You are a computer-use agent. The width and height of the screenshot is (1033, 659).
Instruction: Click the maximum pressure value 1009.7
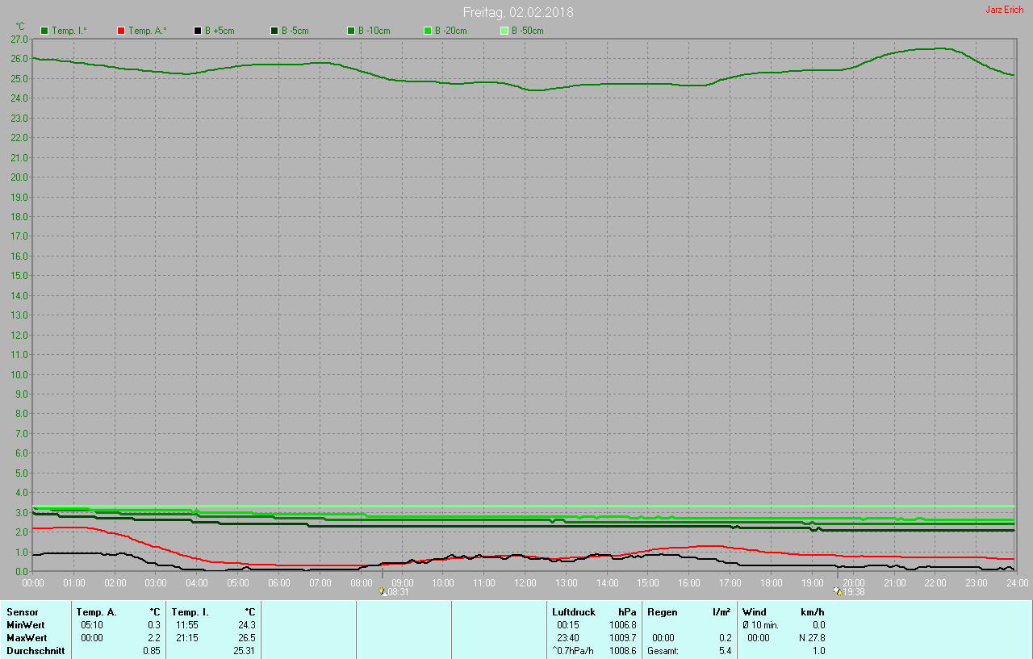click(x=622, y=638)
